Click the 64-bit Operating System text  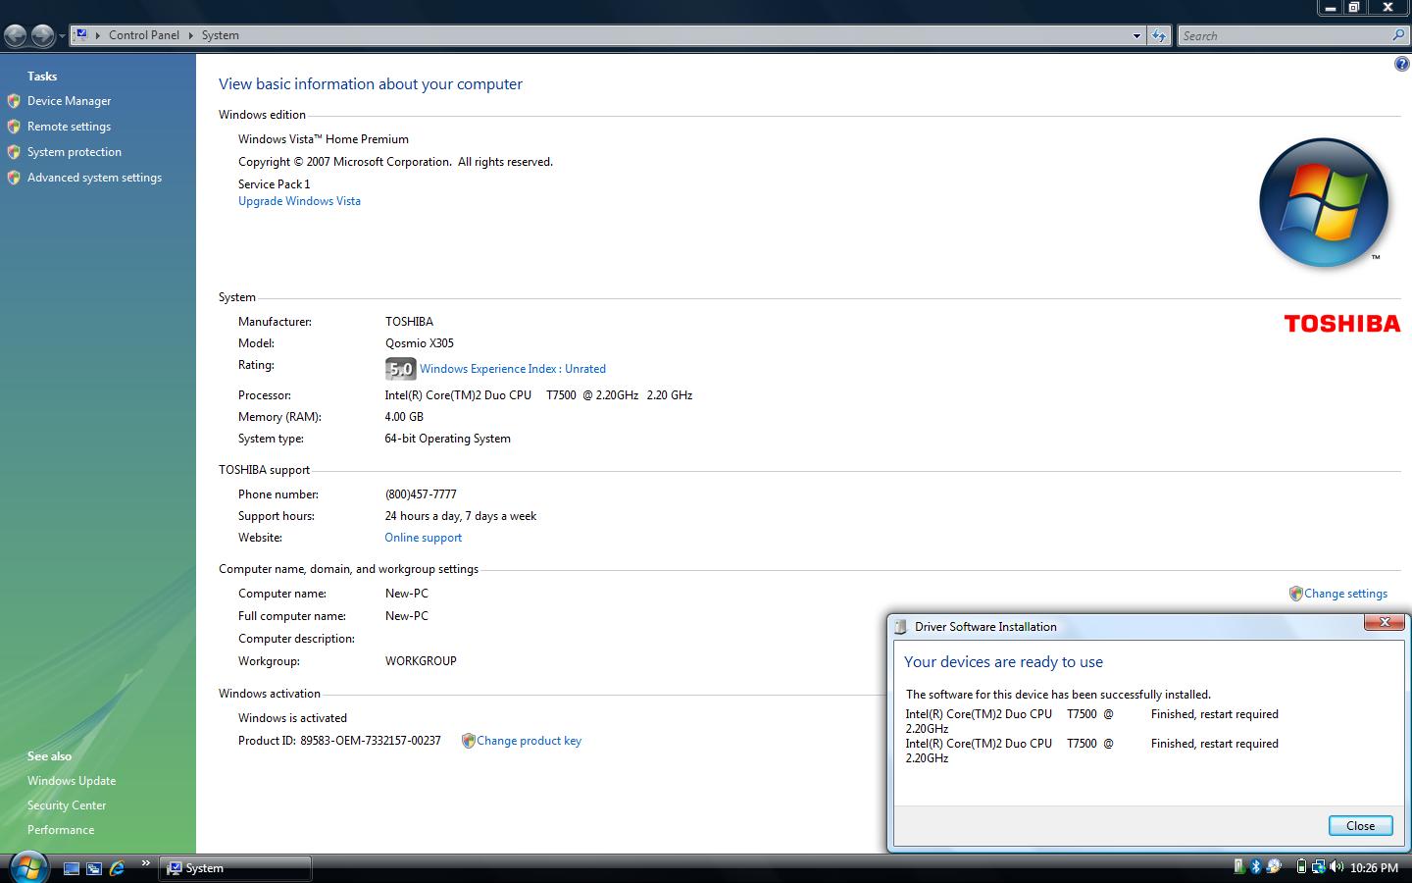coord(448,439)
